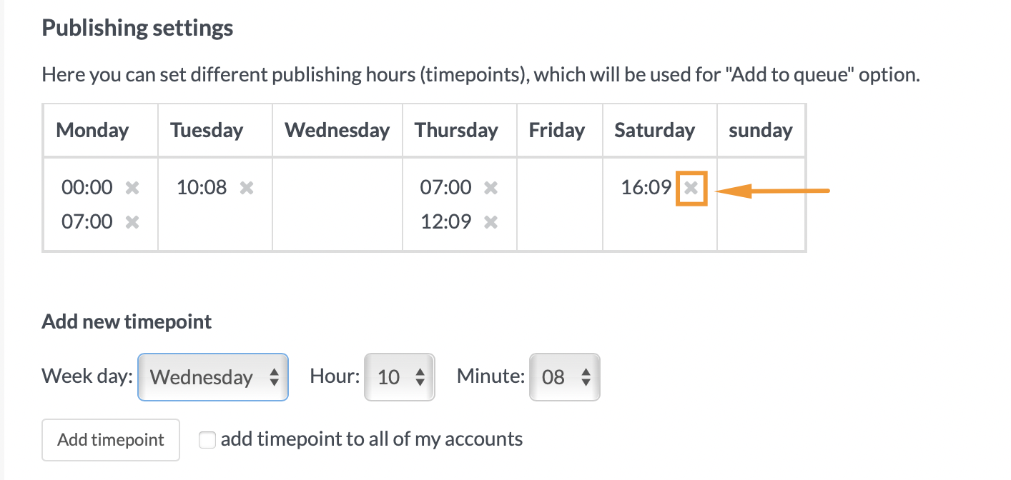Remove Thursday 12:09 timepoint

(x=490, y=222)
